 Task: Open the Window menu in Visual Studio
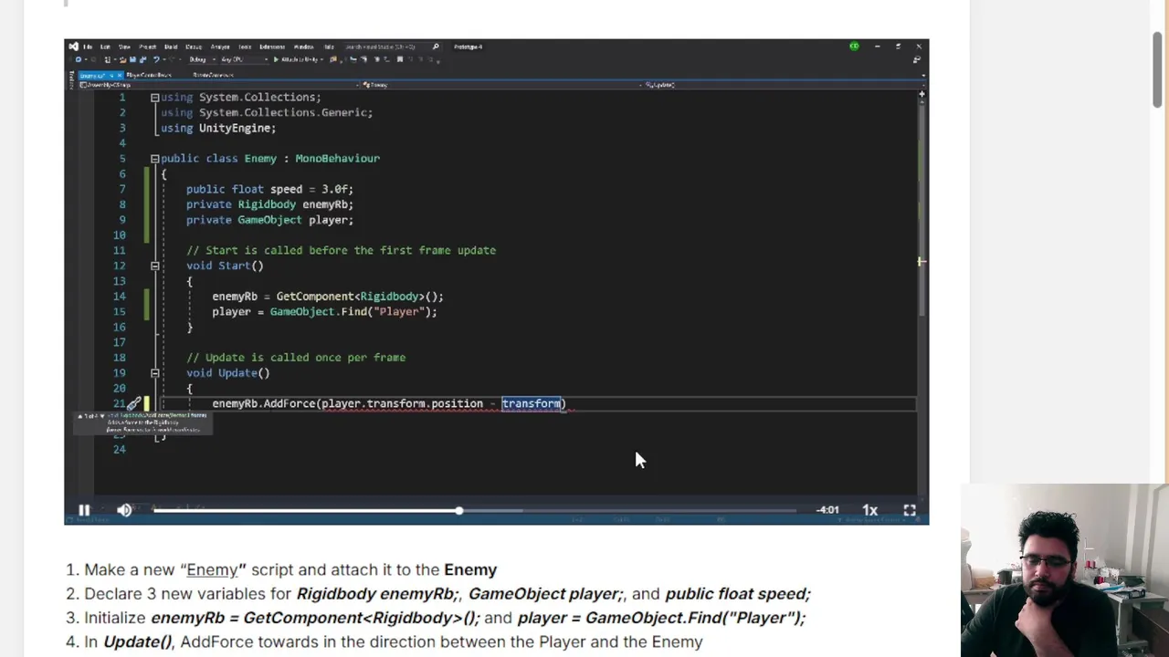[x=303, y=47]
